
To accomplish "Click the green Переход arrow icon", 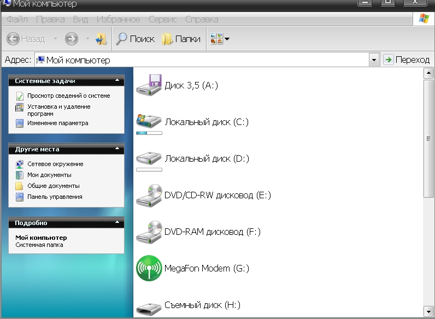I will (389, 60).
